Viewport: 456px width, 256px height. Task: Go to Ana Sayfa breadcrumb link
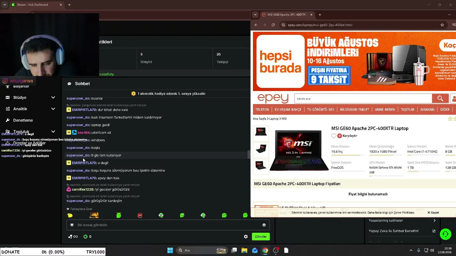(260, 119)
